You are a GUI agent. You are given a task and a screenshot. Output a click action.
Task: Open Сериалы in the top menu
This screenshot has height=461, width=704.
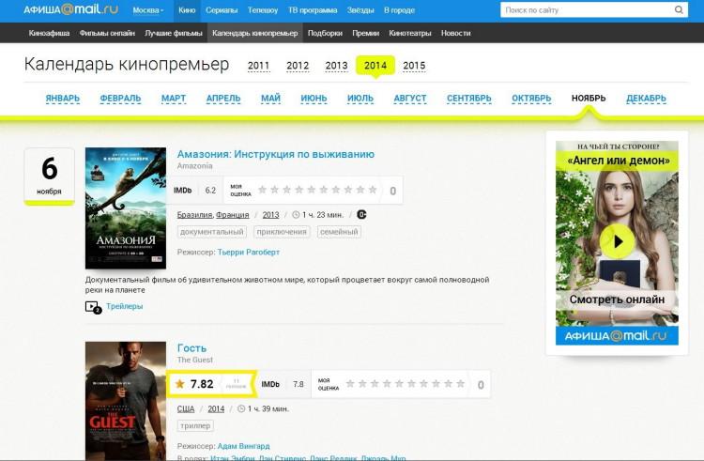tap(221, 10)
